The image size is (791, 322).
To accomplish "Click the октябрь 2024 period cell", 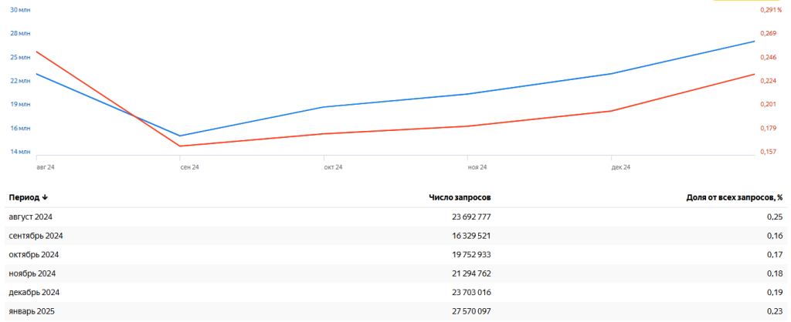I will [x=33, y=255].
